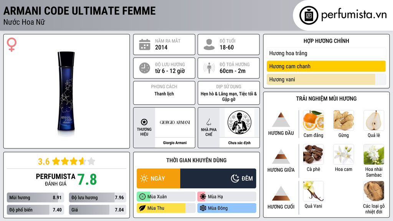Click the Hương hoa trắng accord bar
Image resolution: width=393 pixels, height=221 pixels.
(x=326, y=53)
